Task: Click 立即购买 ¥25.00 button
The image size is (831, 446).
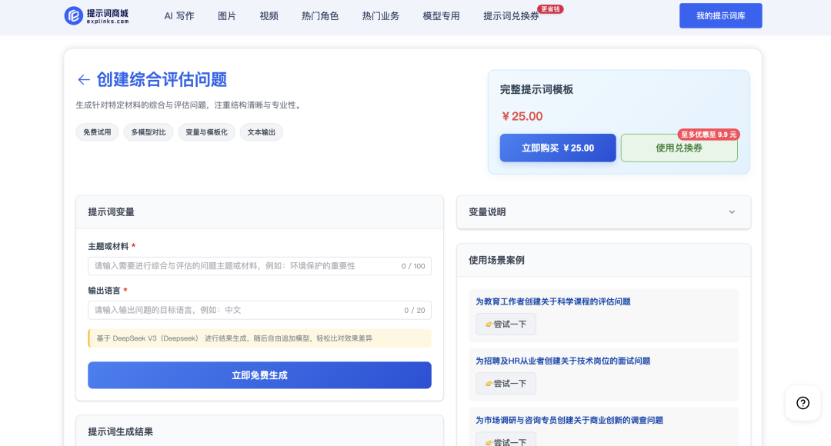Action: click(x=558, y=148)
